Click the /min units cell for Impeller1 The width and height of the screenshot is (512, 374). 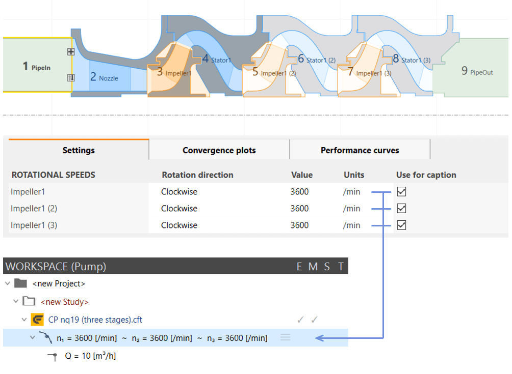pyautogui.click(x=351, y=192)
